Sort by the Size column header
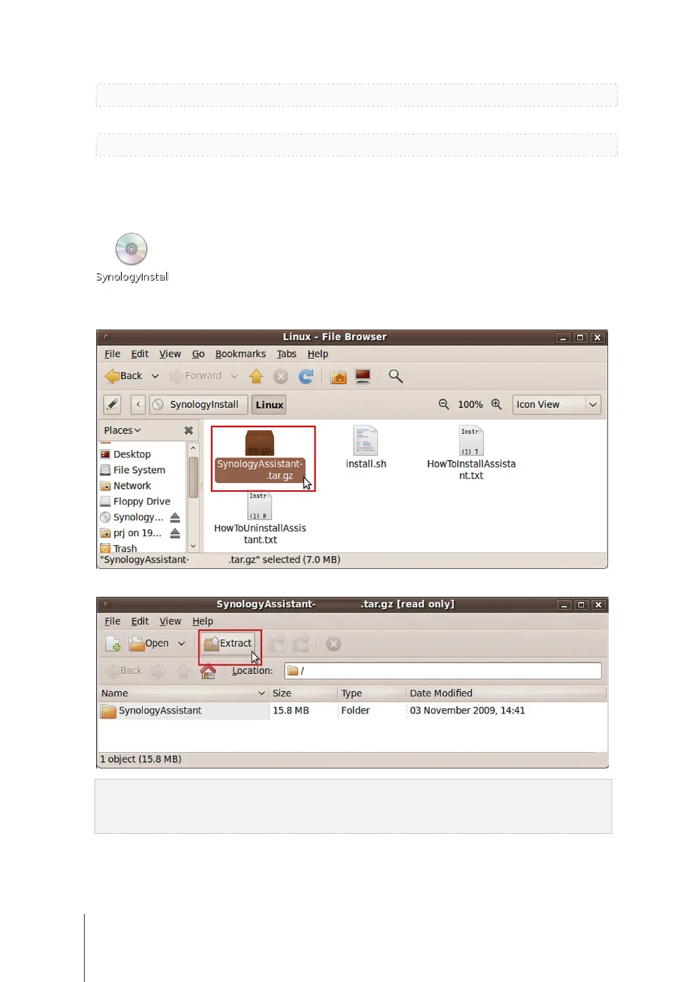Screen dimensions: 695x982 303,693
